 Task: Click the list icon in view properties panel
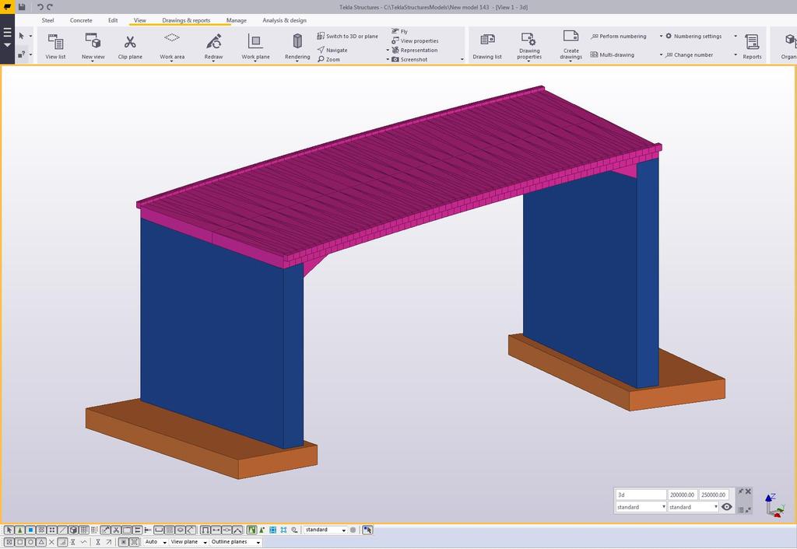pyautogui.click(x=741, y=510)
